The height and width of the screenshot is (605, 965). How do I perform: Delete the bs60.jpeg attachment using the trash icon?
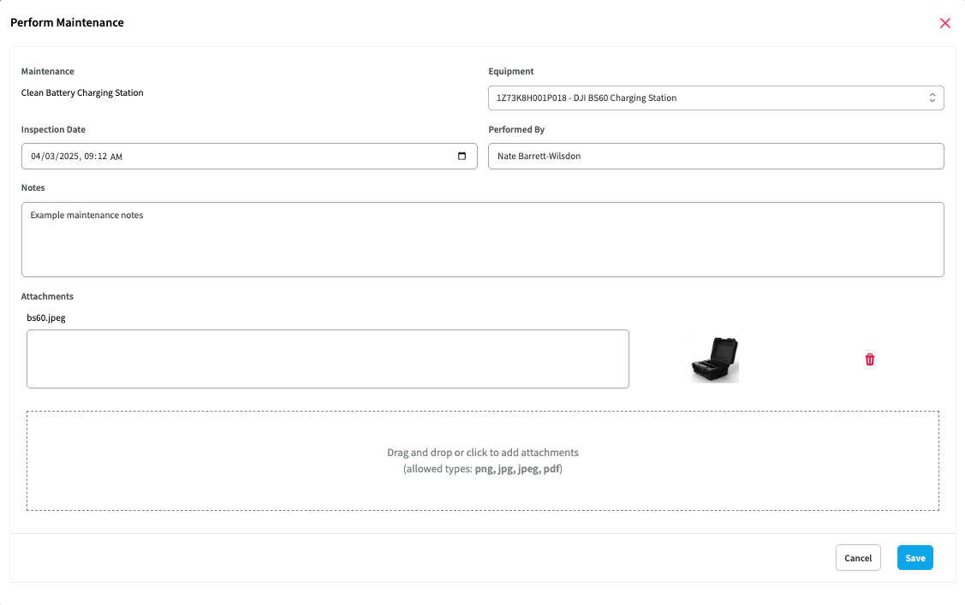click(870, 359)
